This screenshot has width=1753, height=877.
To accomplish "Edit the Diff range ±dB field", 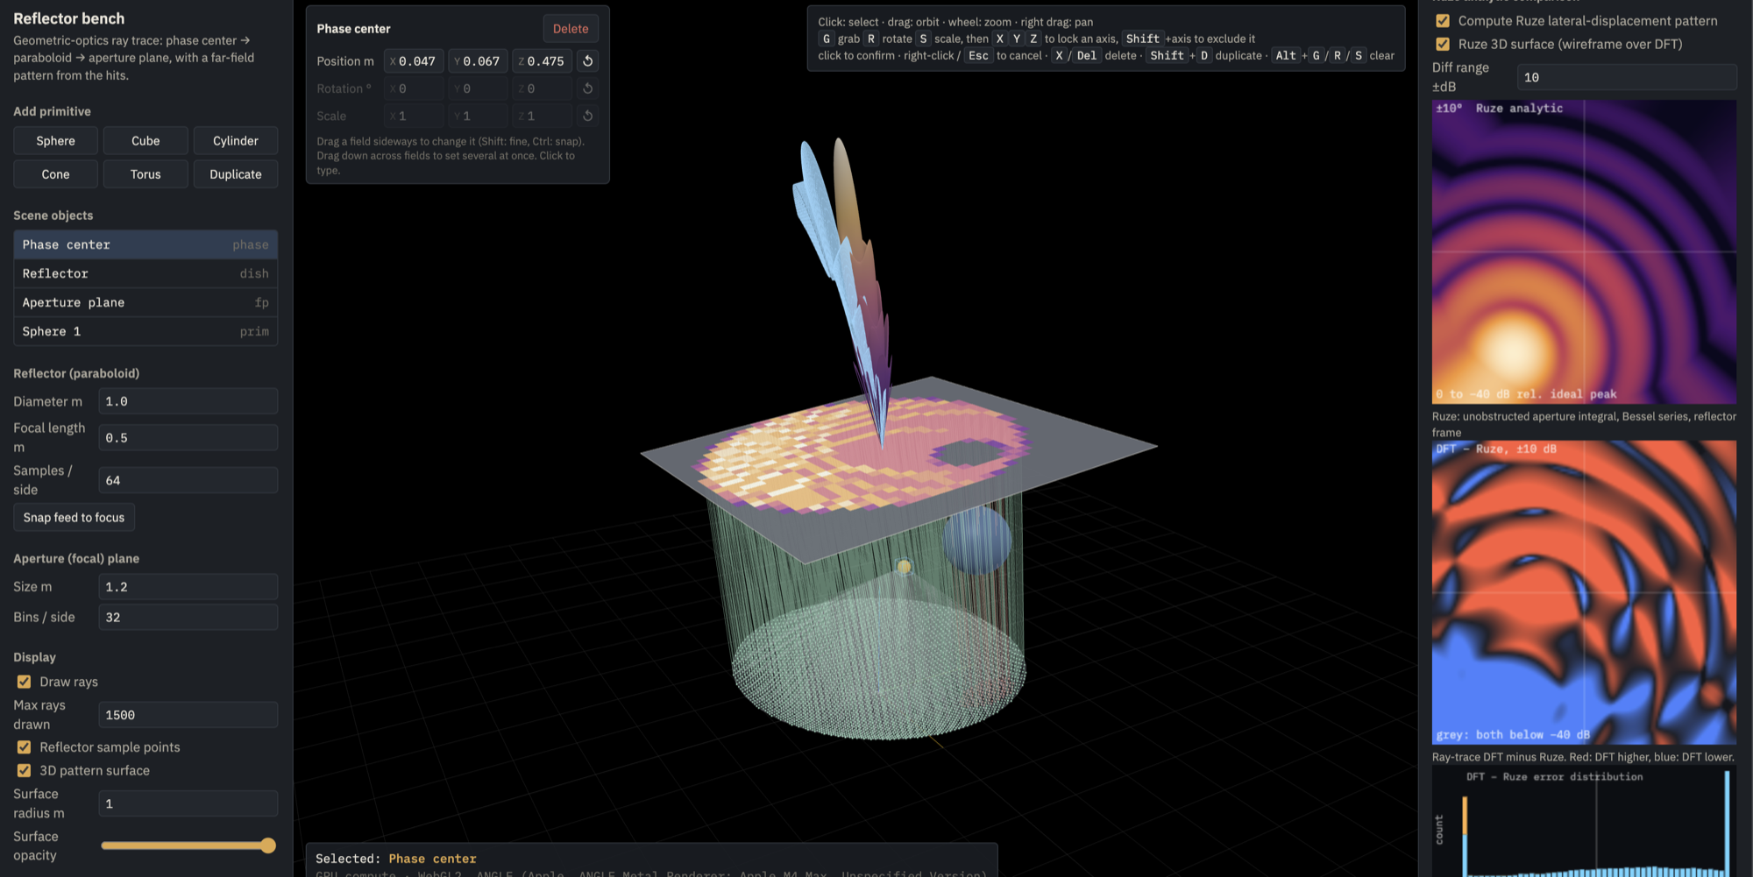I will 1627,77.
